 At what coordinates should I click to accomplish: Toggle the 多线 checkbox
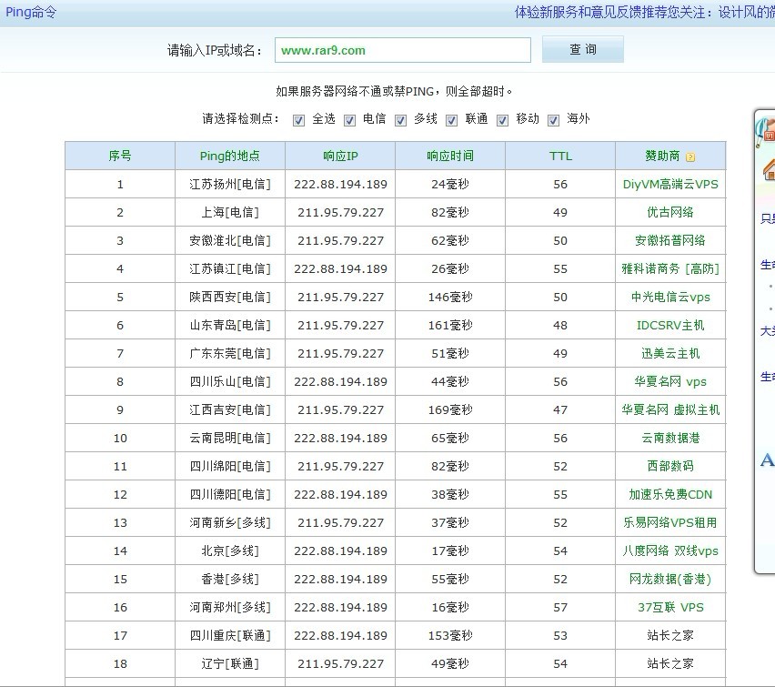pyautogui.click(x=400, y=120)
